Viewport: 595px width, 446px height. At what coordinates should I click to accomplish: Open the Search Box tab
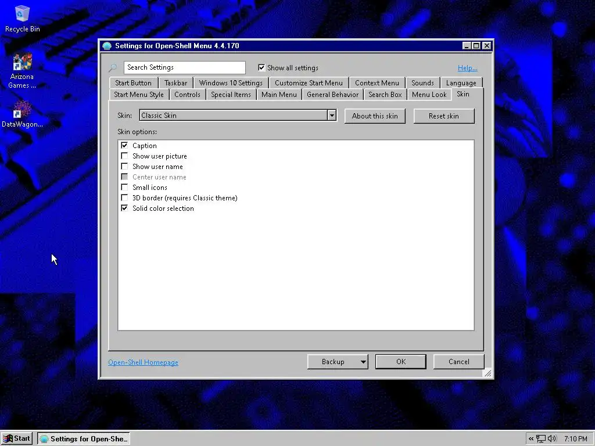pos(385,95)
